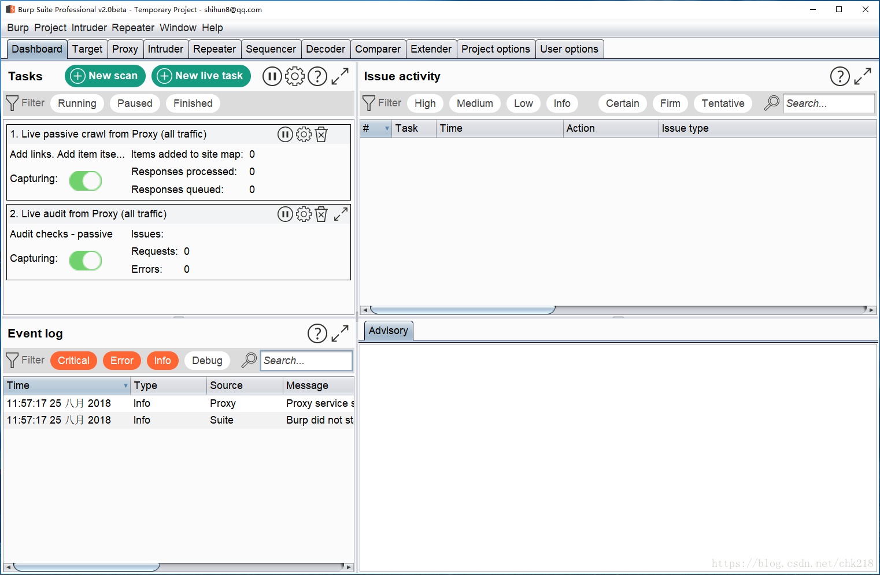Screen dimensions: 880x575
Task: Open the User options tab
Action: click(569, 49)
